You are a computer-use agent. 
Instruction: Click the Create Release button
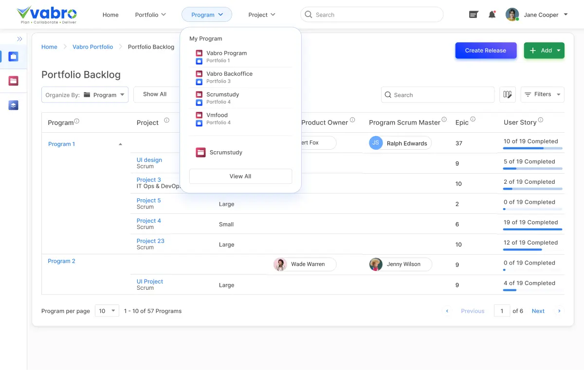coord(485,50)
